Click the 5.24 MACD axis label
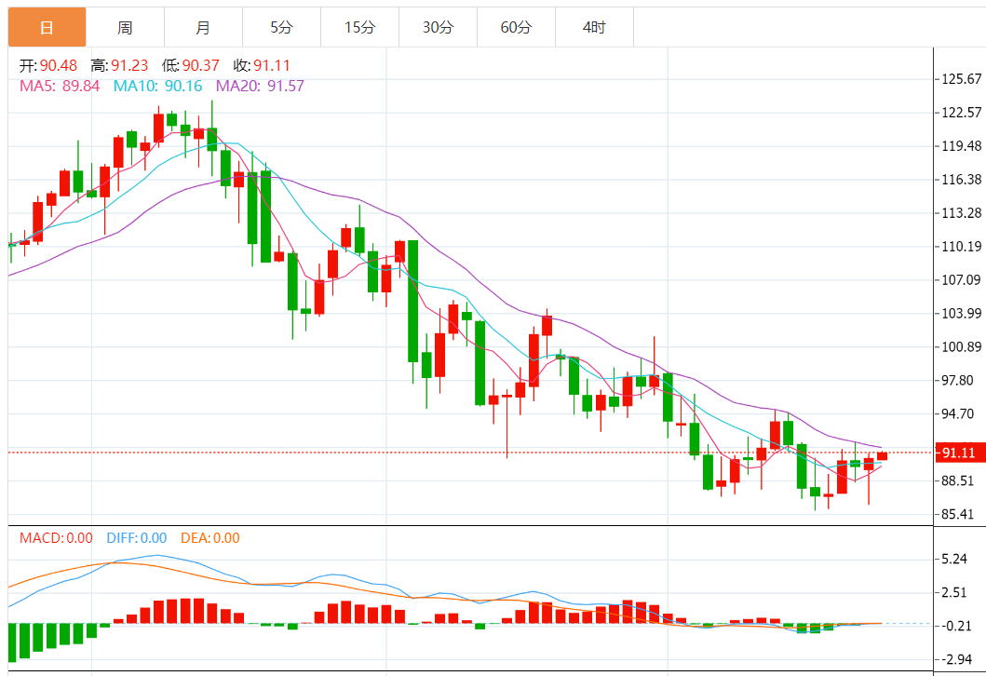The image size is (986, 676). coord(954,559)
